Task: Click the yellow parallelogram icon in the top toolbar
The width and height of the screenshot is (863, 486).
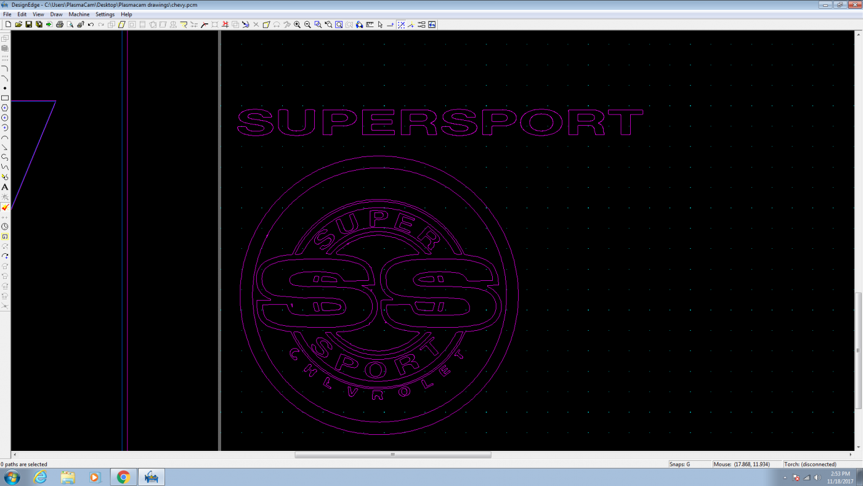Action: pyautogui.click(x=121, y=25)
